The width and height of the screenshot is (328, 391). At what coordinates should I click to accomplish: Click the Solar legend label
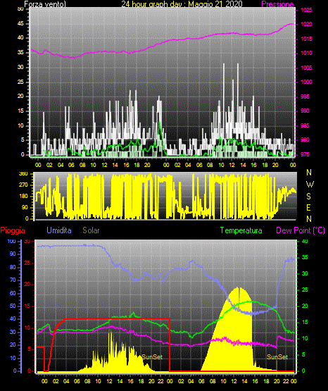pyautogui.click(x=91, y=230)
